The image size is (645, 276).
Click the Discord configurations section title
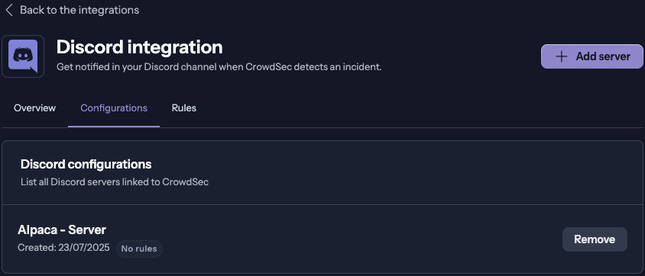pyautogui.click(x=86, y=165)
